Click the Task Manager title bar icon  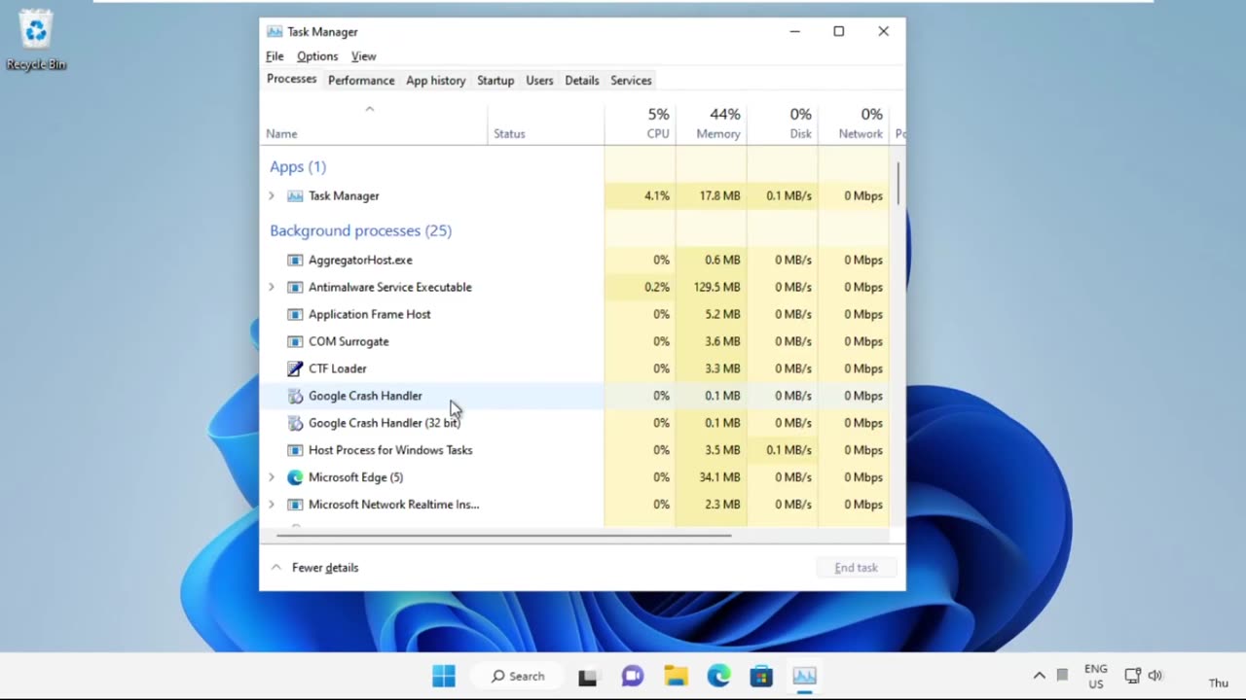pos(275,32)
